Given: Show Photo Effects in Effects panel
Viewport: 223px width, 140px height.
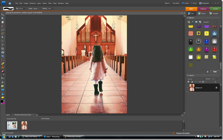Looking at the screenshot, I should click(x=196, y=22).
